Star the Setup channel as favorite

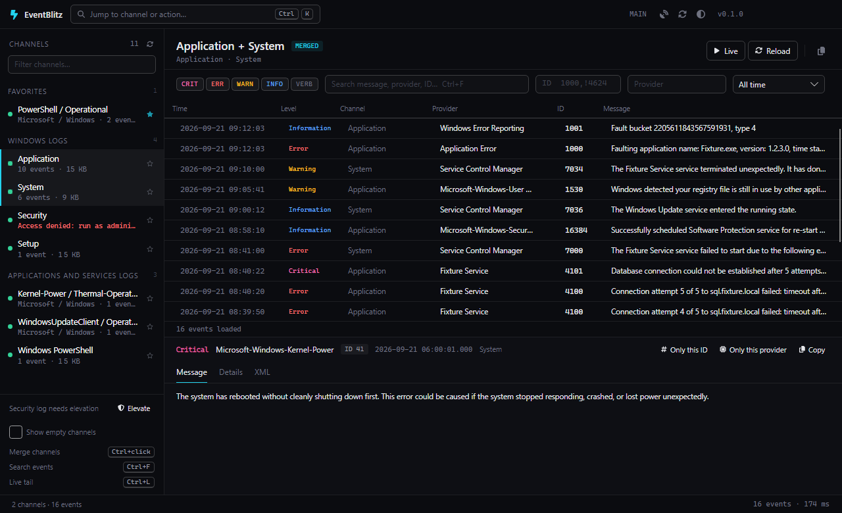pyautogui.click(x=150, y=249)
